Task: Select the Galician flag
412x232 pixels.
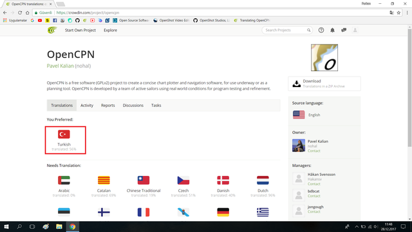Action: click(x=183, y=212)
